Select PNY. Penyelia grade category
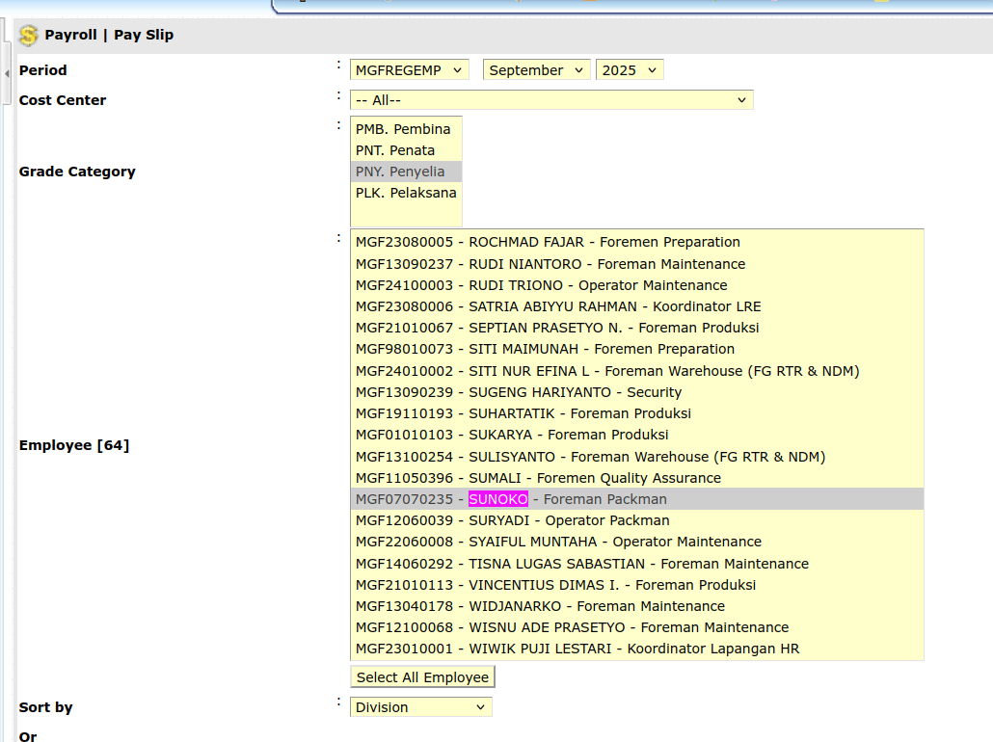The height and width of the screenshot is (742, 993). [x=400, y=172]
